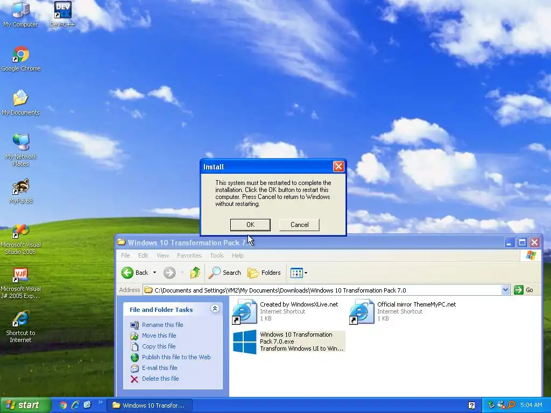Click the Forward arrow in Explorer toolbar
This screenshot has width=551, height=413.
169,273
